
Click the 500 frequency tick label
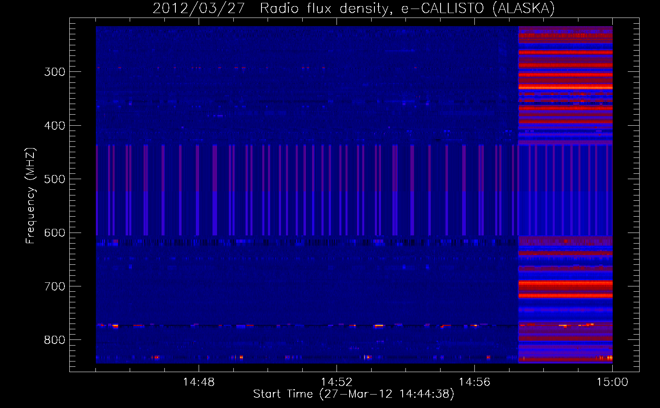55,180
